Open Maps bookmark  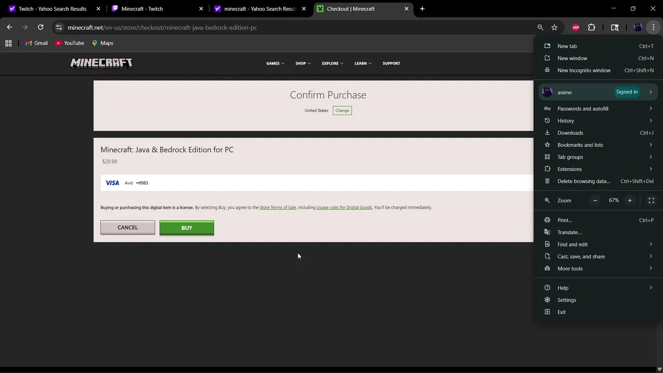pos(103,43)
